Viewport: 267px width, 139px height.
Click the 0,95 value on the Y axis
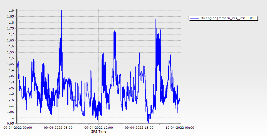click(10, 123)
